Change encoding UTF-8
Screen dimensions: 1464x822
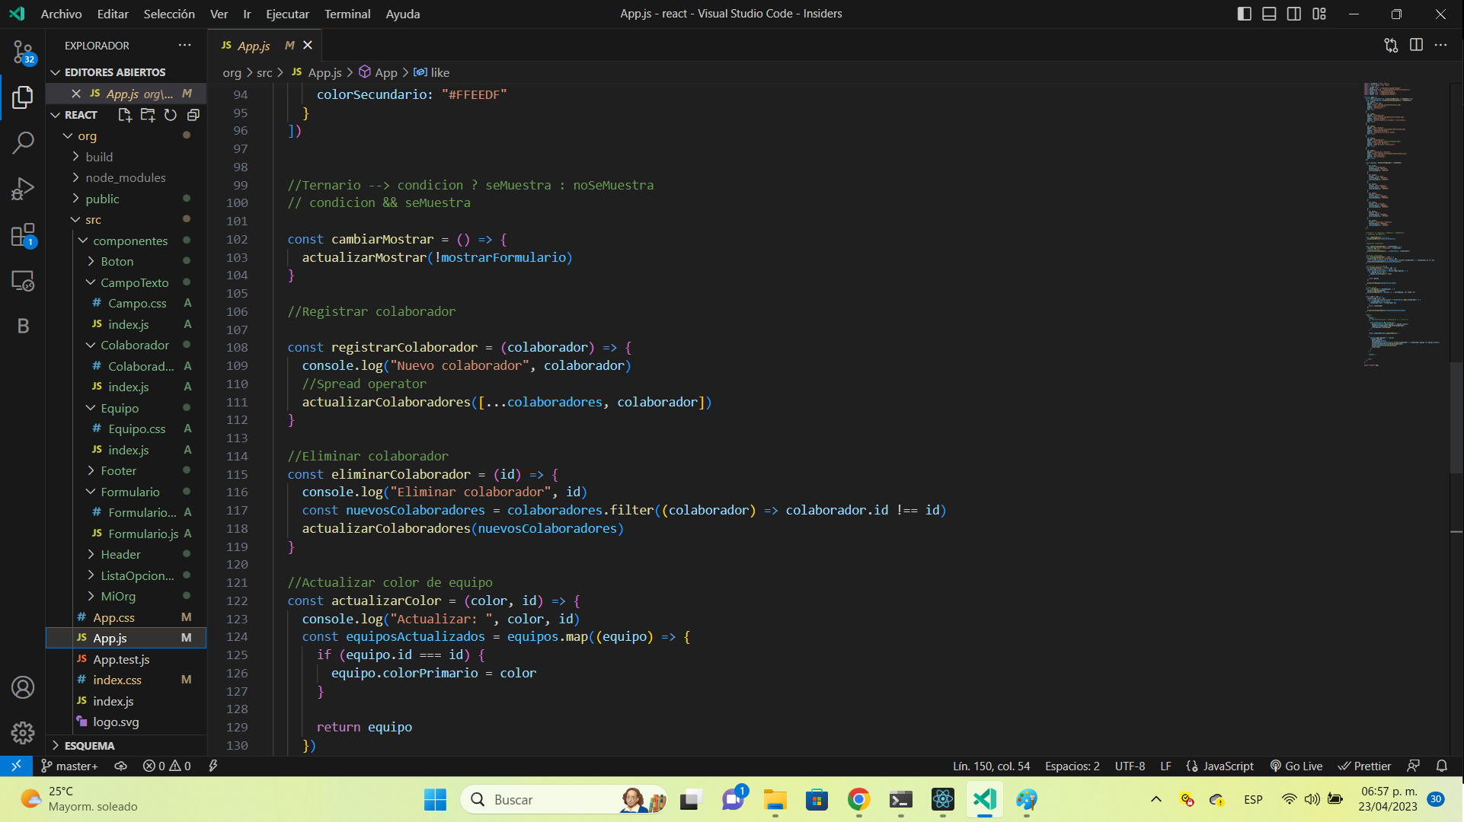click(x=1130, y=766)
